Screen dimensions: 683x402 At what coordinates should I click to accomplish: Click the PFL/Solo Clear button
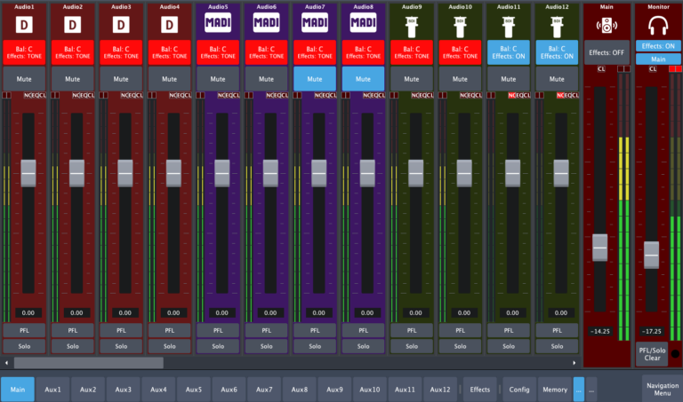click(x=652, y=354)
